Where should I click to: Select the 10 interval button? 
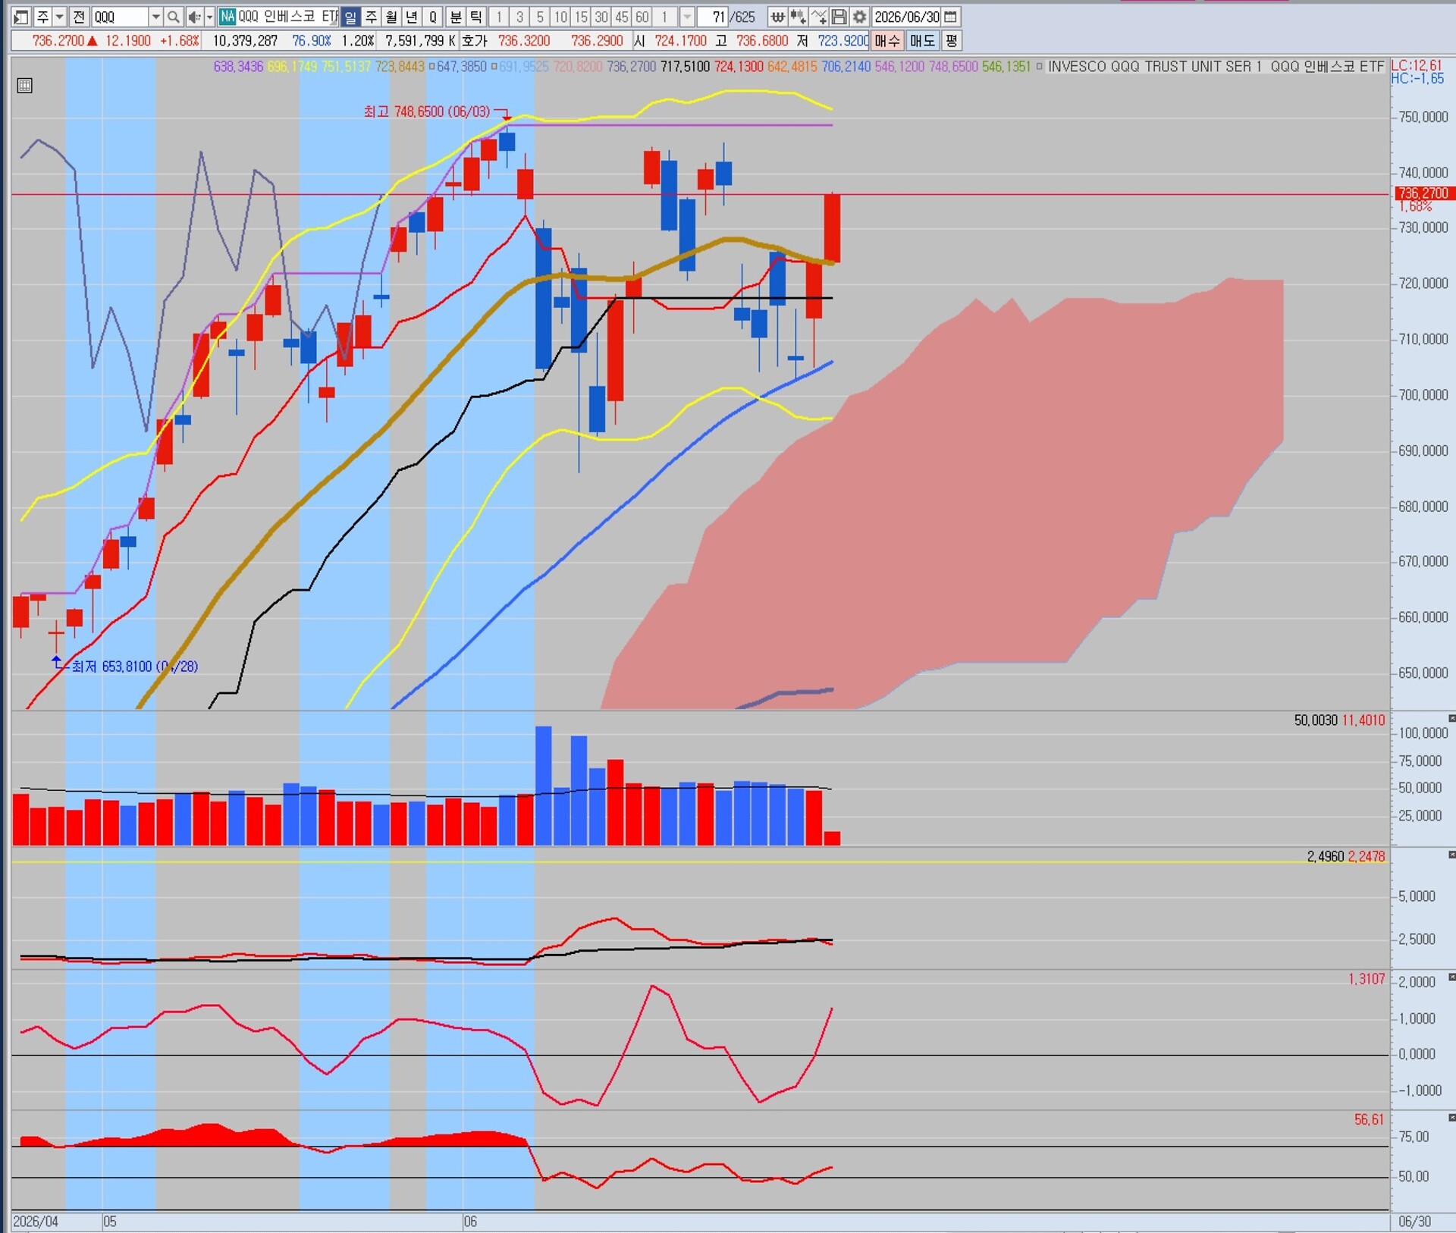[560, 17]
